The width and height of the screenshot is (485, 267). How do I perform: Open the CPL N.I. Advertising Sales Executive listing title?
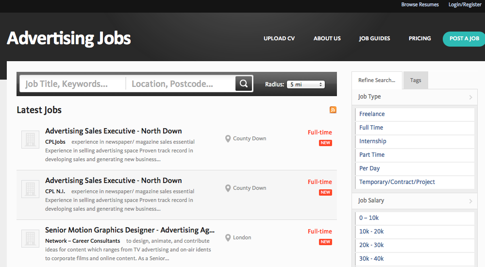tap(114, 181)
